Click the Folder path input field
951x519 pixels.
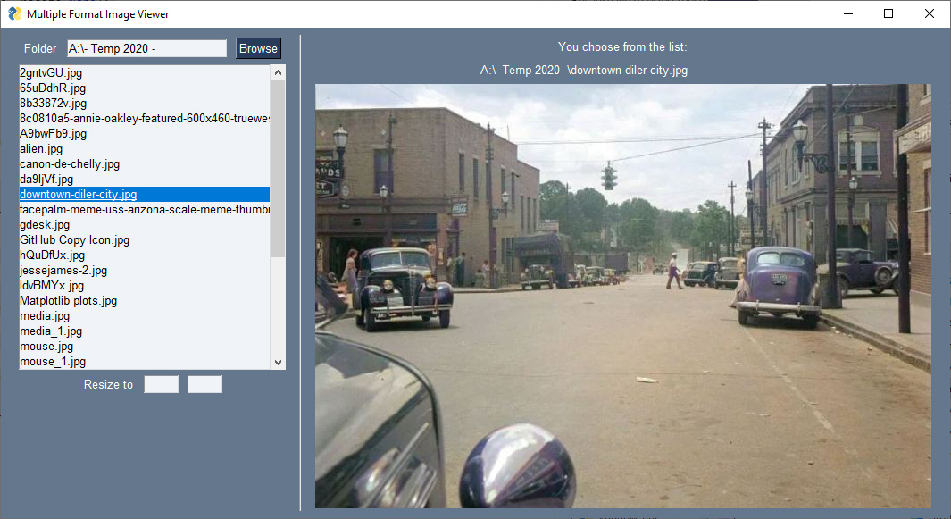point(146,48)
